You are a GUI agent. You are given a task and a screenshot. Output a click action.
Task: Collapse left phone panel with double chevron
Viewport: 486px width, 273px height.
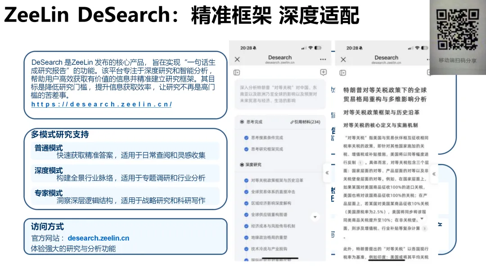[327, 173]
